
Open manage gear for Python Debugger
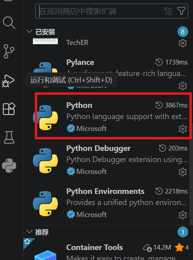tap(183, 172)
